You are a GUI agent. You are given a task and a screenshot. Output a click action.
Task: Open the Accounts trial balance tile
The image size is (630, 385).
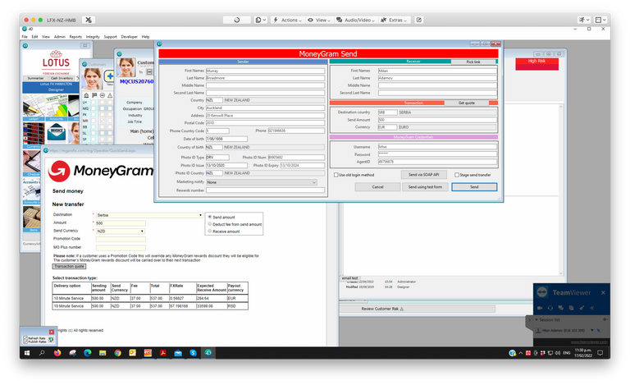(57, 108)
